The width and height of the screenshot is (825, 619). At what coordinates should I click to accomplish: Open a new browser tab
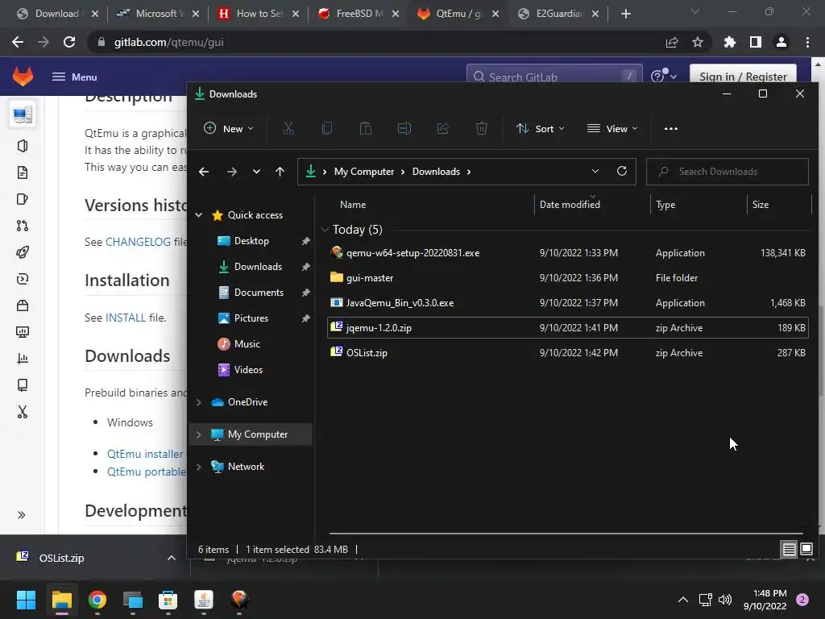tap(625, 14)
